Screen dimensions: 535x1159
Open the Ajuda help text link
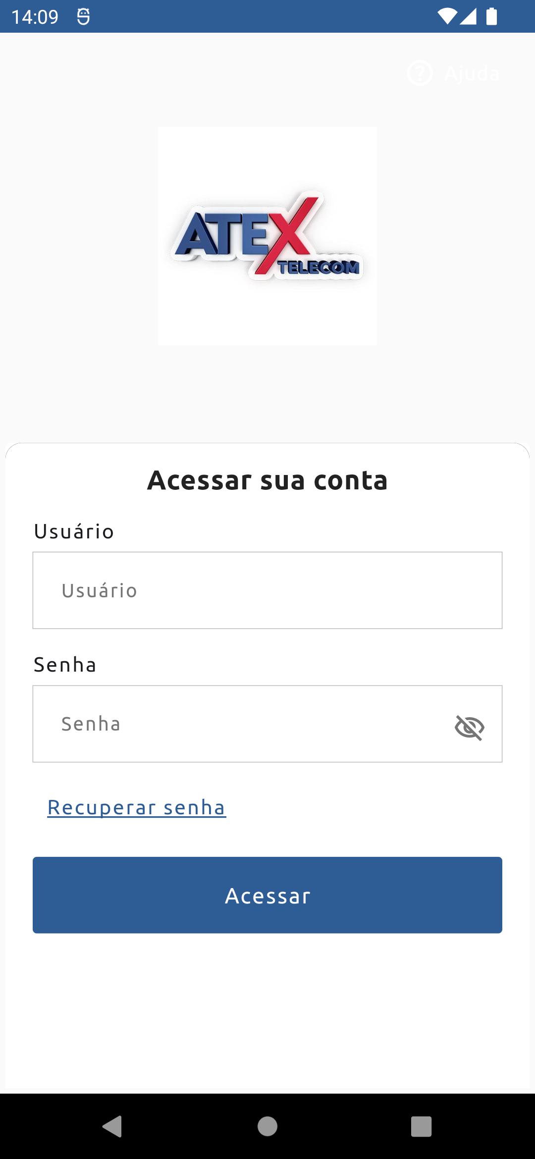click(472, 73)
